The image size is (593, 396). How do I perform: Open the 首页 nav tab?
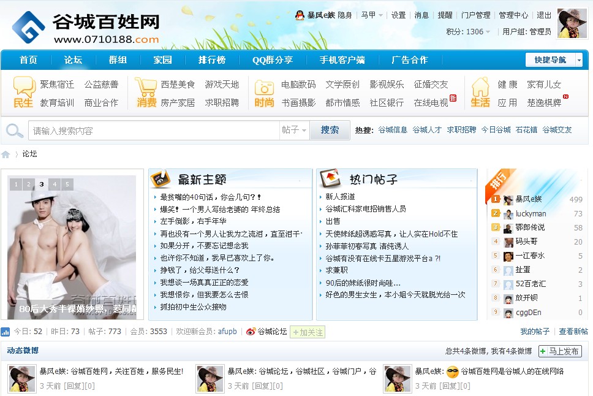coord(28,60)
